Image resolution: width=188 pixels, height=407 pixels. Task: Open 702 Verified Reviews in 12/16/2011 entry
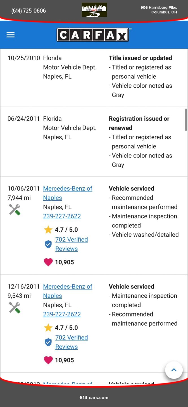click(72, 337)
